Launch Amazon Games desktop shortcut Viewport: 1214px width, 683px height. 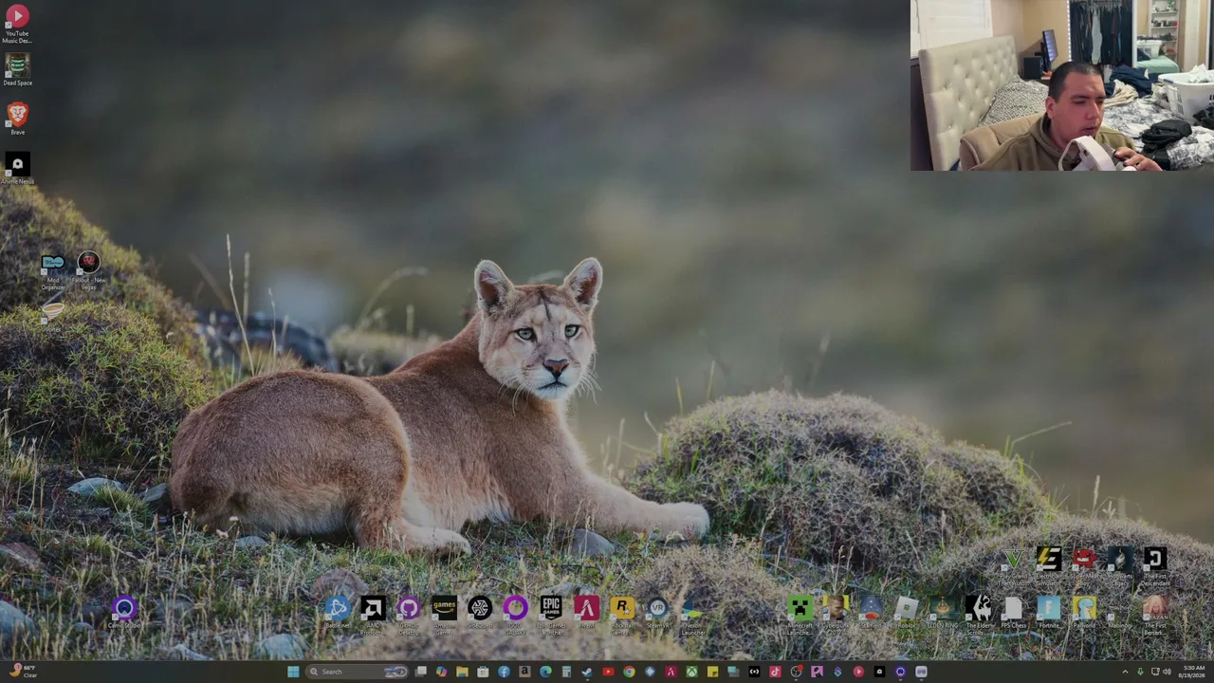[x=444, y=615]
